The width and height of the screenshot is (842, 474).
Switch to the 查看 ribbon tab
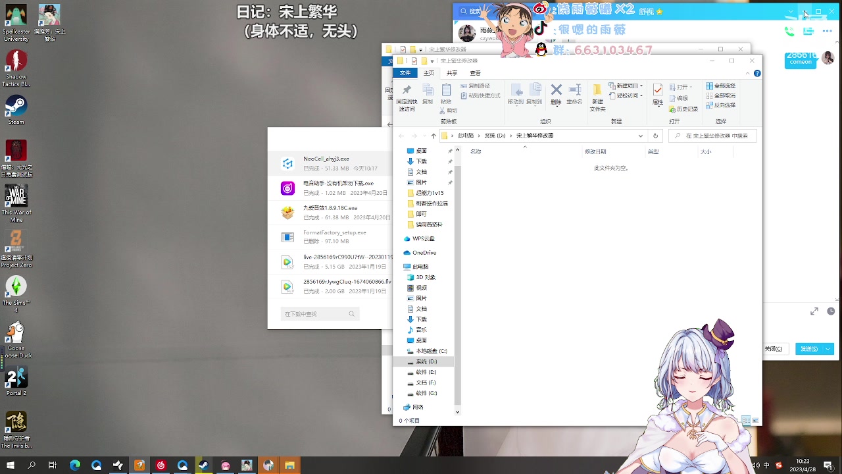click(475, 73)
